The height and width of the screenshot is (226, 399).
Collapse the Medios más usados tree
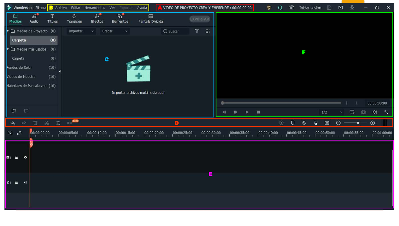(8, 49)
